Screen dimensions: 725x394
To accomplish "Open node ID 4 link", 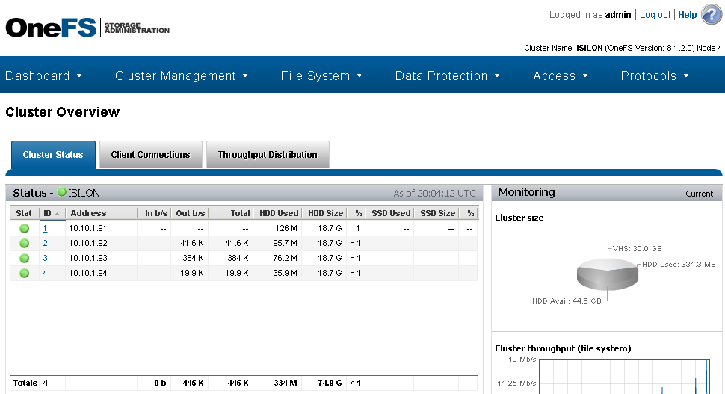I will tap(45, 274).
